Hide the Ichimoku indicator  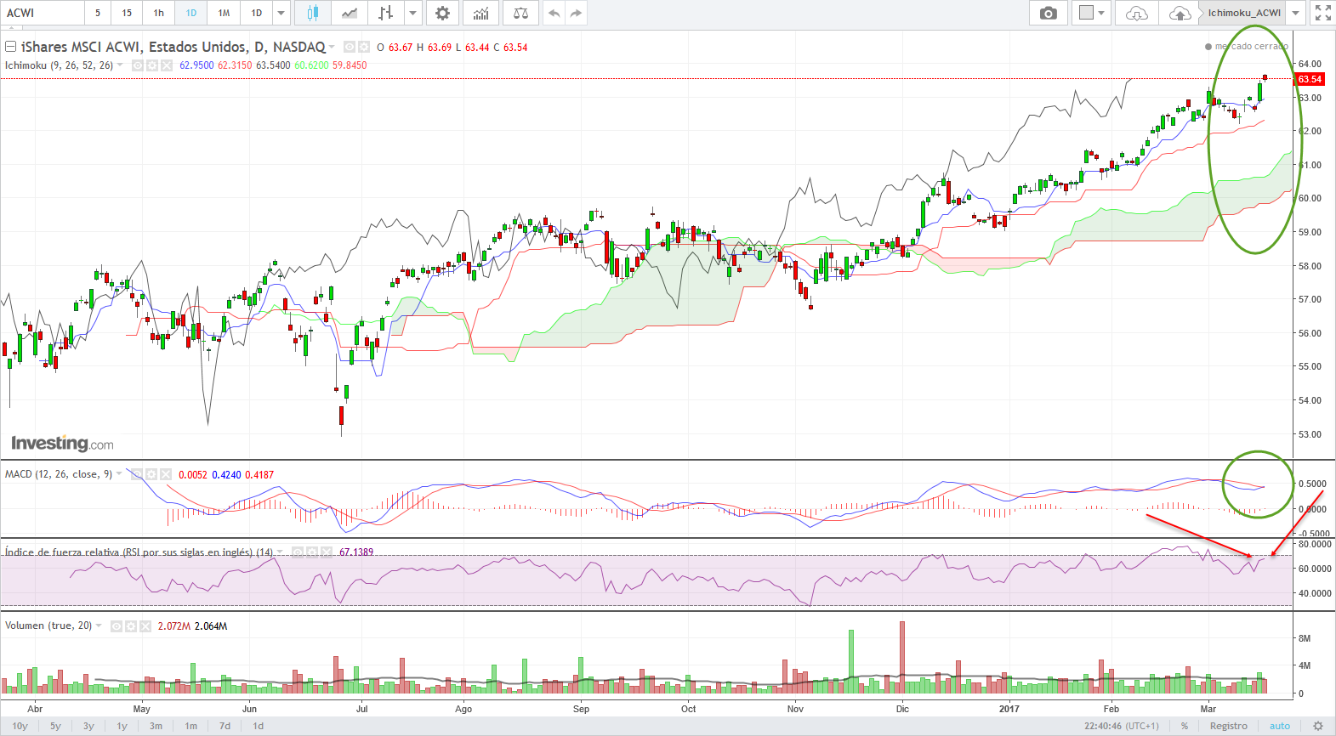pyautogui.click(x=138, y=65)
